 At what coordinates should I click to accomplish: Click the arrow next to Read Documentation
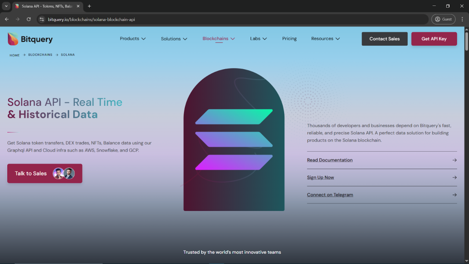coord(454,160)
